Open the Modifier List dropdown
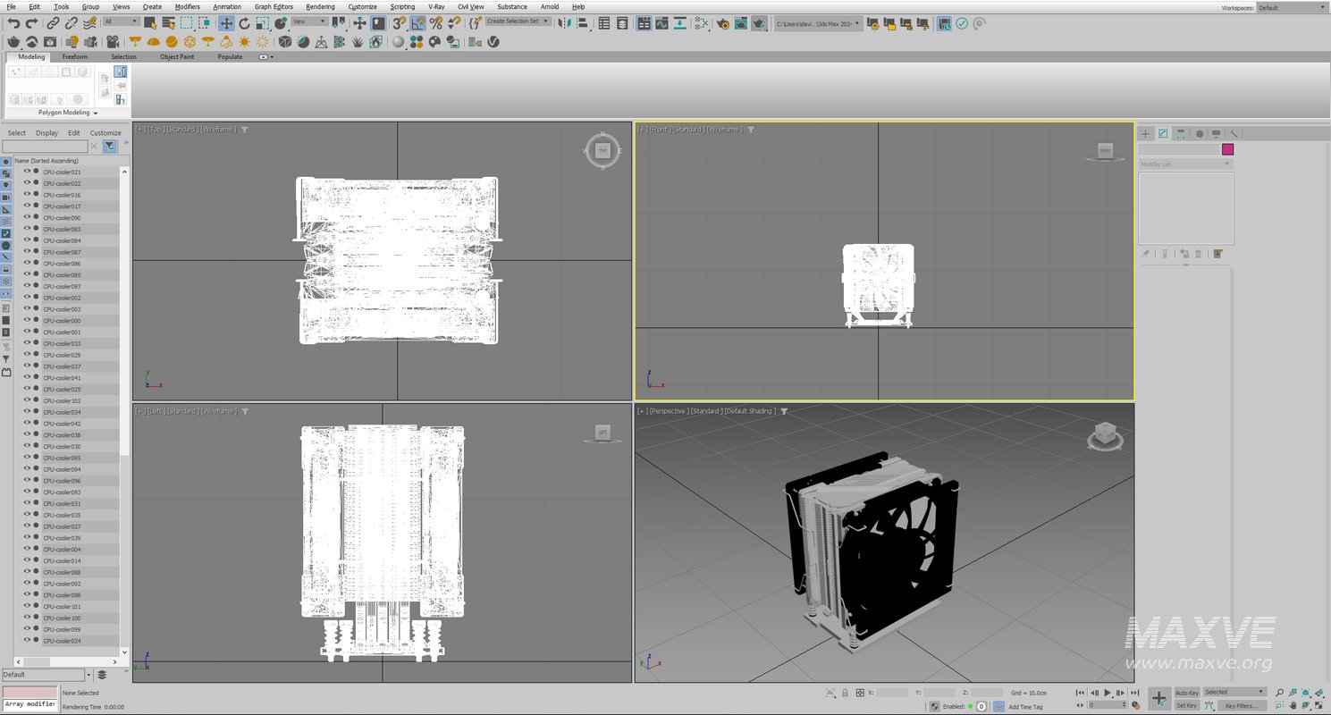Image resolution: width=1331 pixels, height=715 pixels. point(1184,164)
